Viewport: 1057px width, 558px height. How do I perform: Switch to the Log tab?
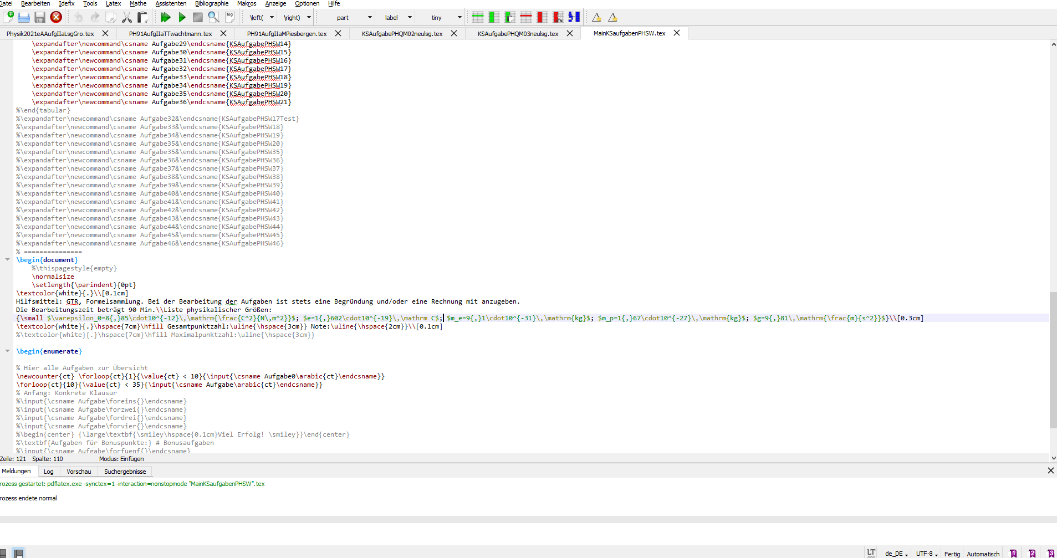click(49, 472)
